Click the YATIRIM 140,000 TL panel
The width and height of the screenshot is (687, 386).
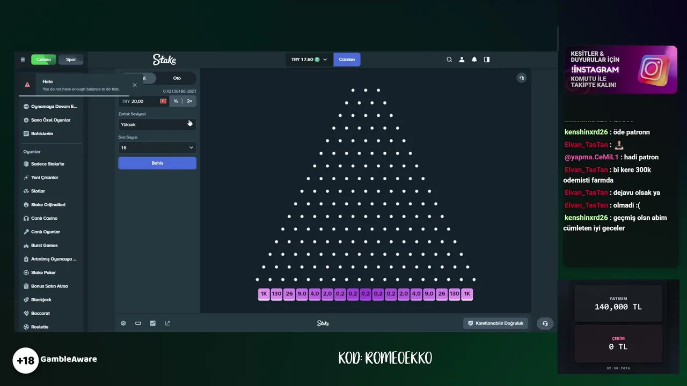point(618,303)
